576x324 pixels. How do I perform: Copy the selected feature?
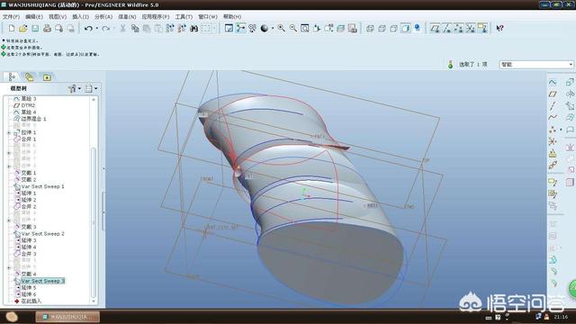135,28
